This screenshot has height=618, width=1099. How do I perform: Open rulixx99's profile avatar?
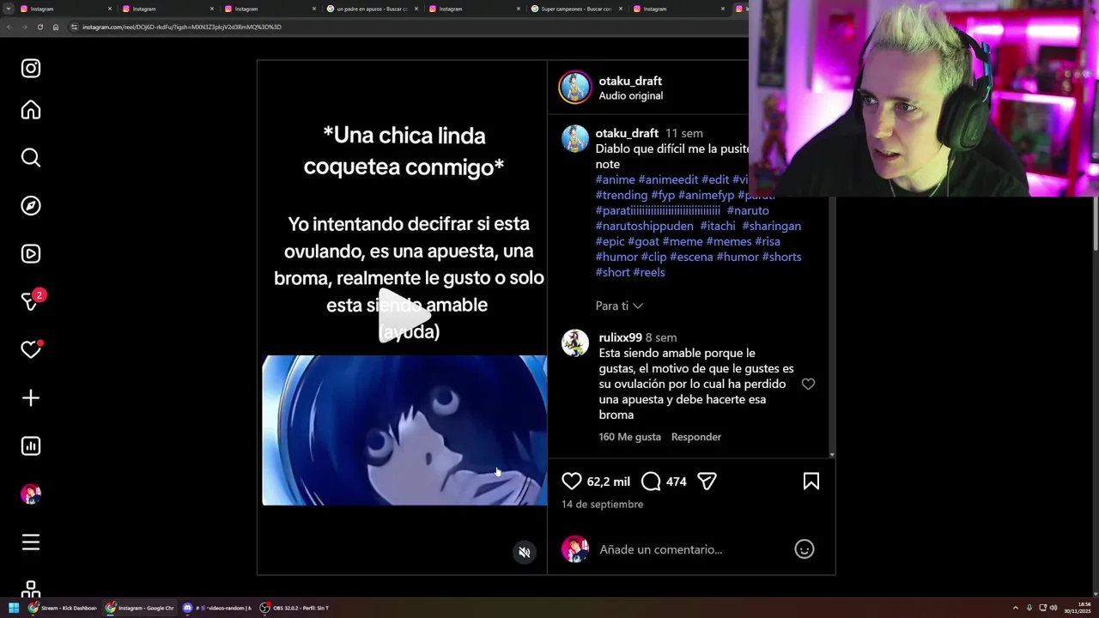point(575,343)
